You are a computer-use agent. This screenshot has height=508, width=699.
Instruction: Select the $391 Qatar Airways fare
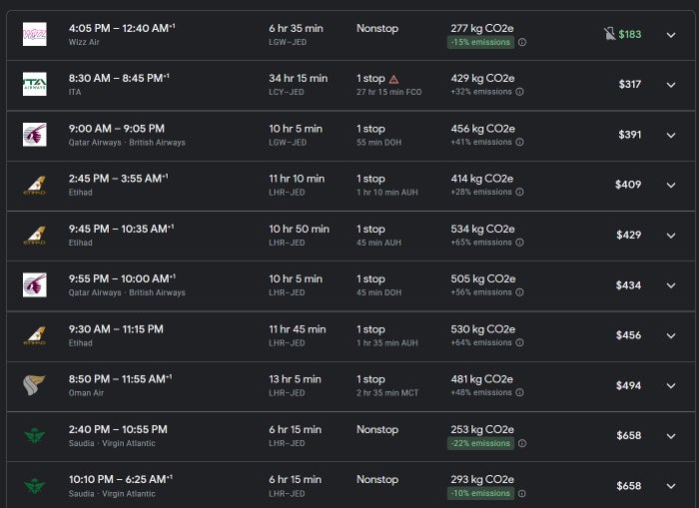click(x=629, y=135)
